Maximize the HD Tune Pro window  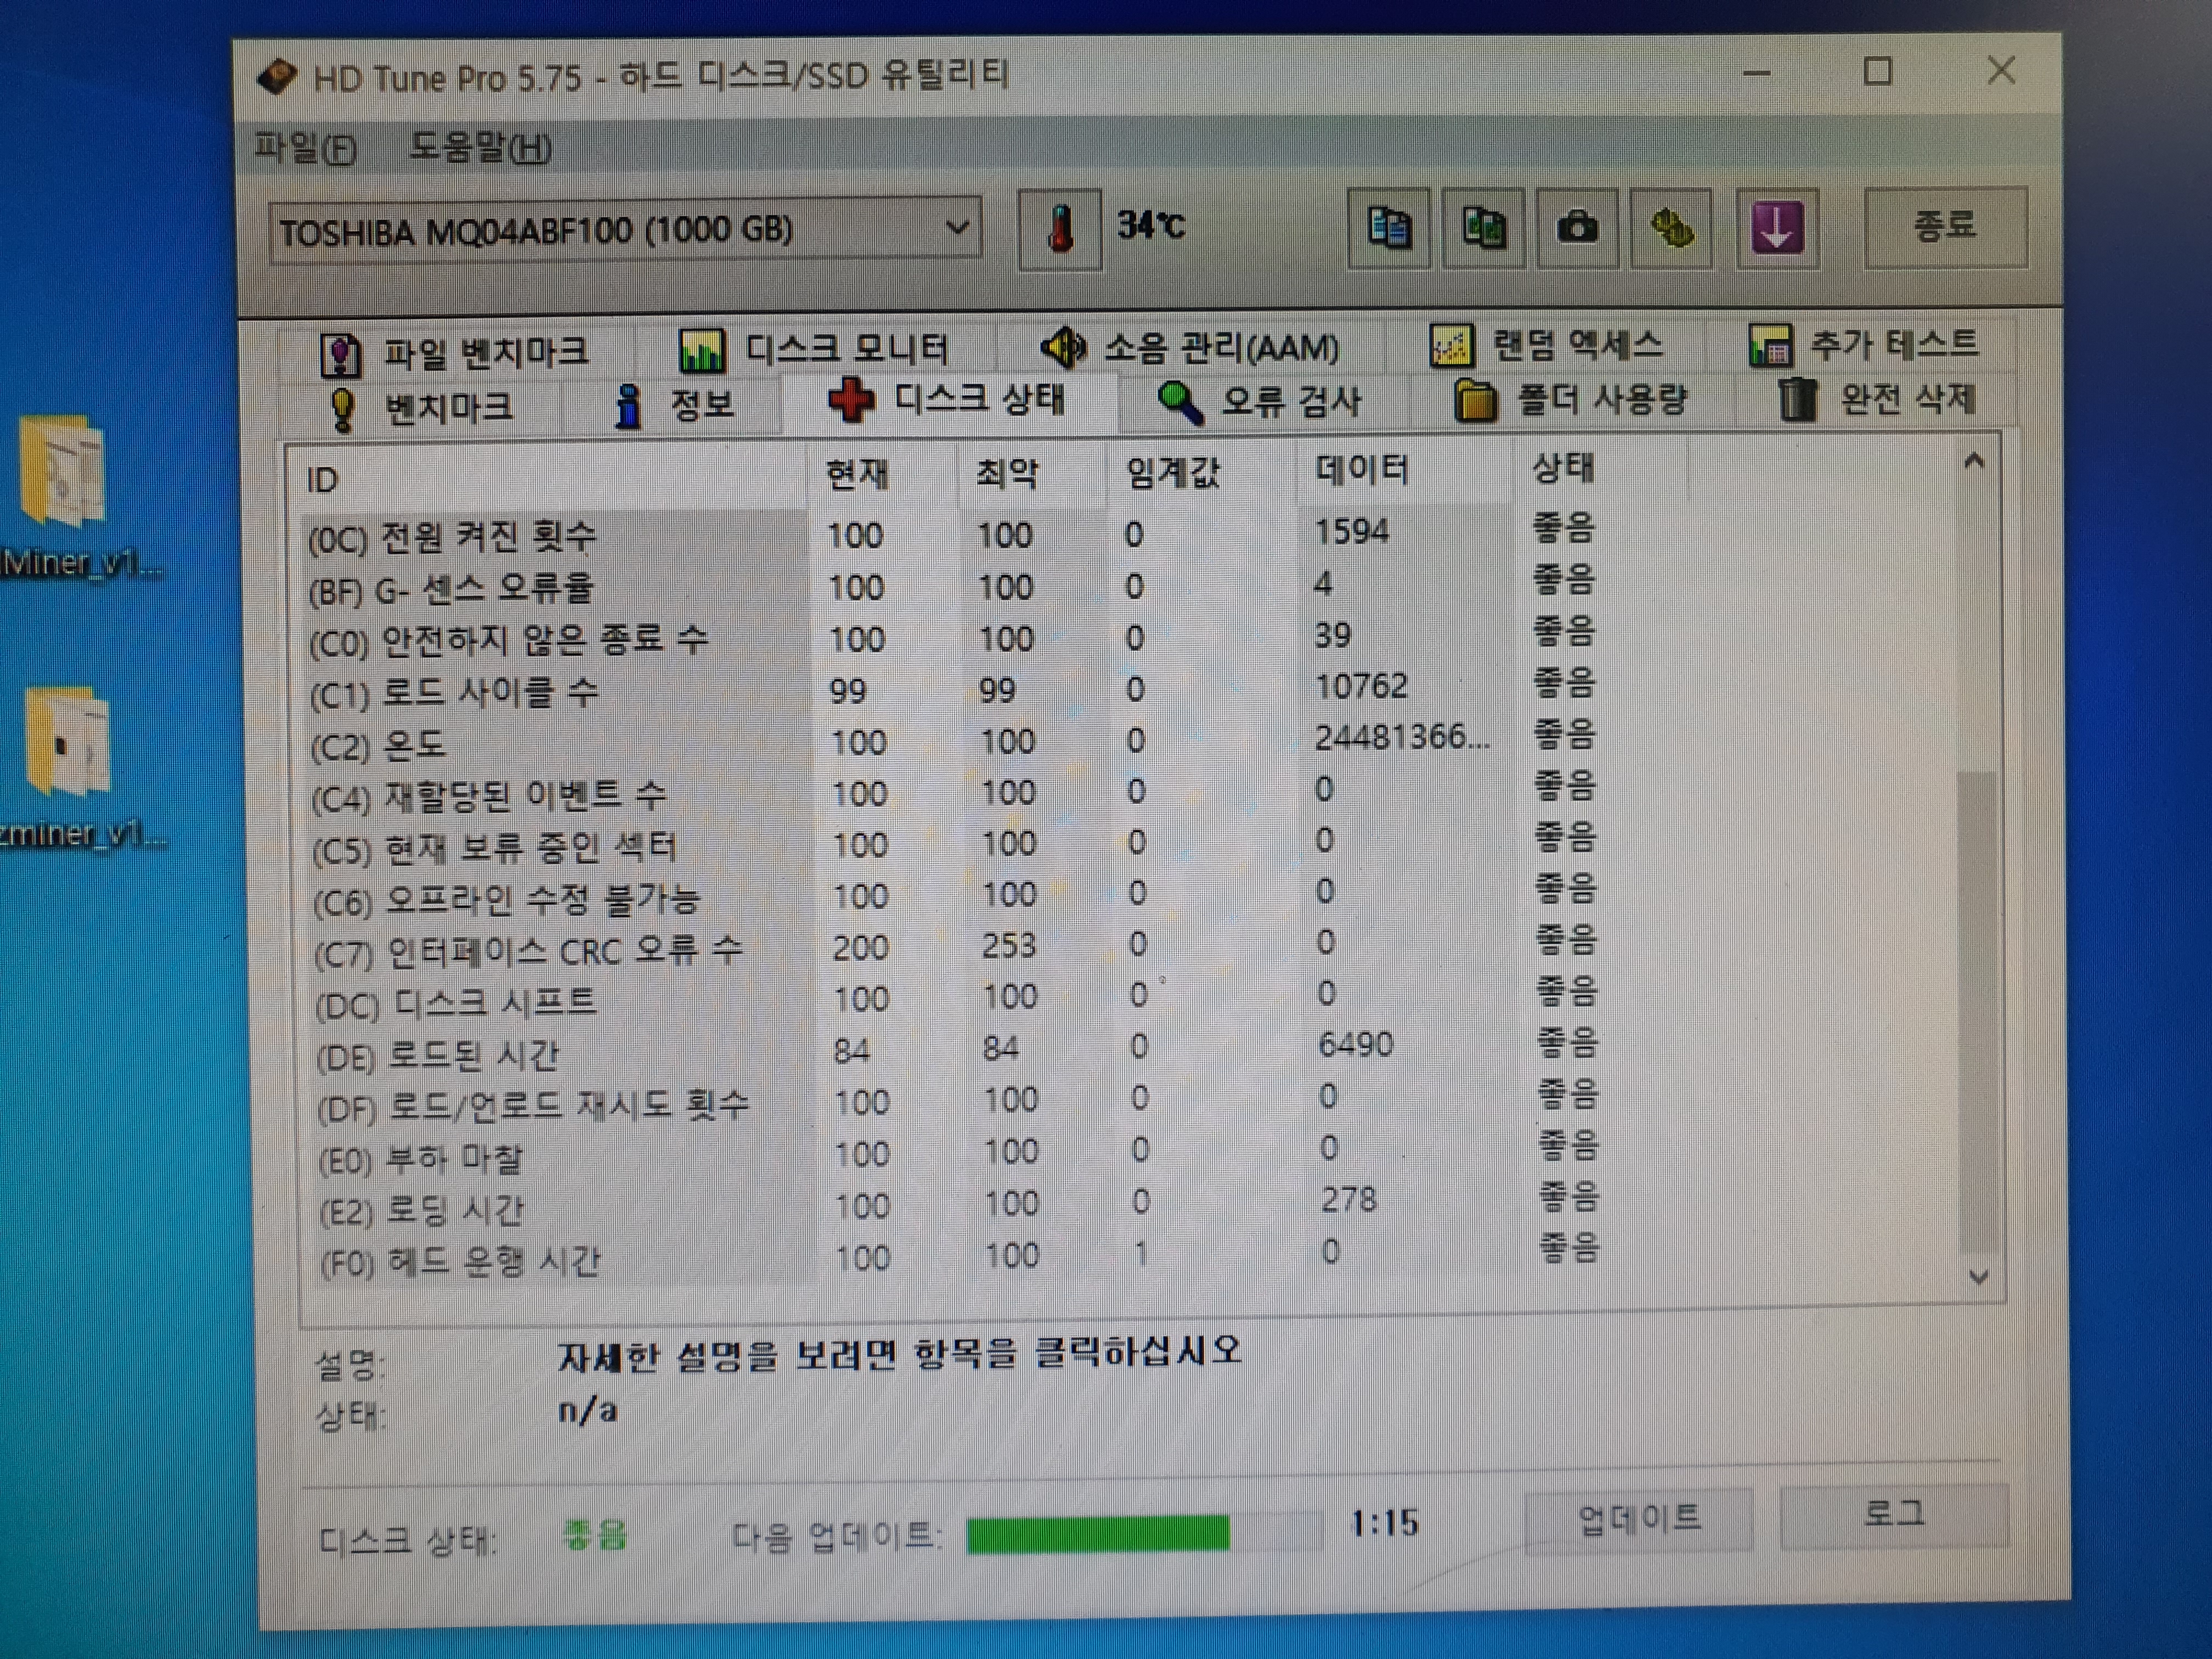pyautogui.click(x=1877, y=71)
